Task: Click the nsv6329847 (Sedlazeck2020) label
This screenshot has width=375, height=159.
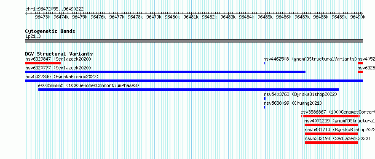Action: coord(58,59)
